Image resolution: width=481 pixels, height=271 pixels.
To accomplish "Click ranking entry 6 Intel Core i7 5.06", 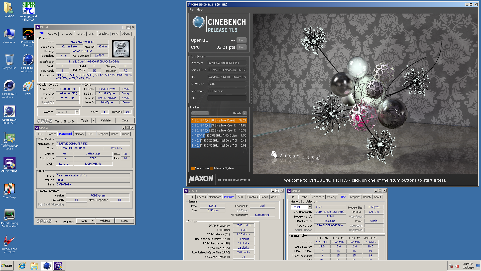I will (x=219, y=146).
